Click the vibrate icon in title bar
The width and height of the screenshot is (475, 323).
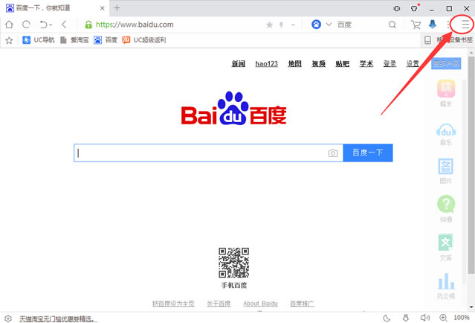396,8
